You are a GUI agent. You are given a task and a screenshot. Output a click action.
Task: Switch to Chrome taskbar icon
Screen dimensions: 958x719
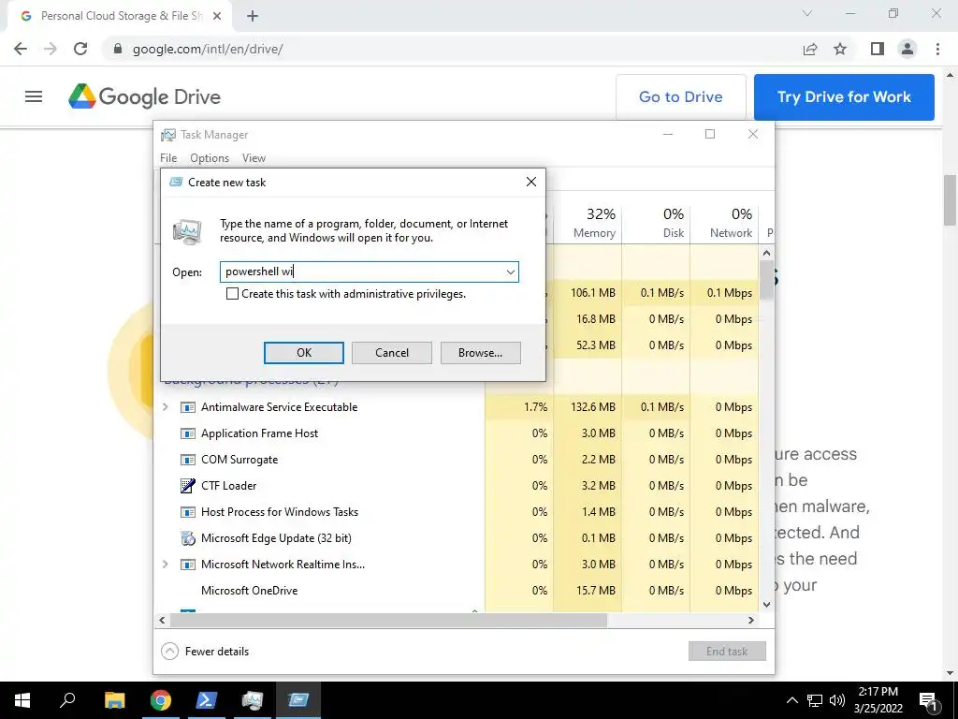161,700
